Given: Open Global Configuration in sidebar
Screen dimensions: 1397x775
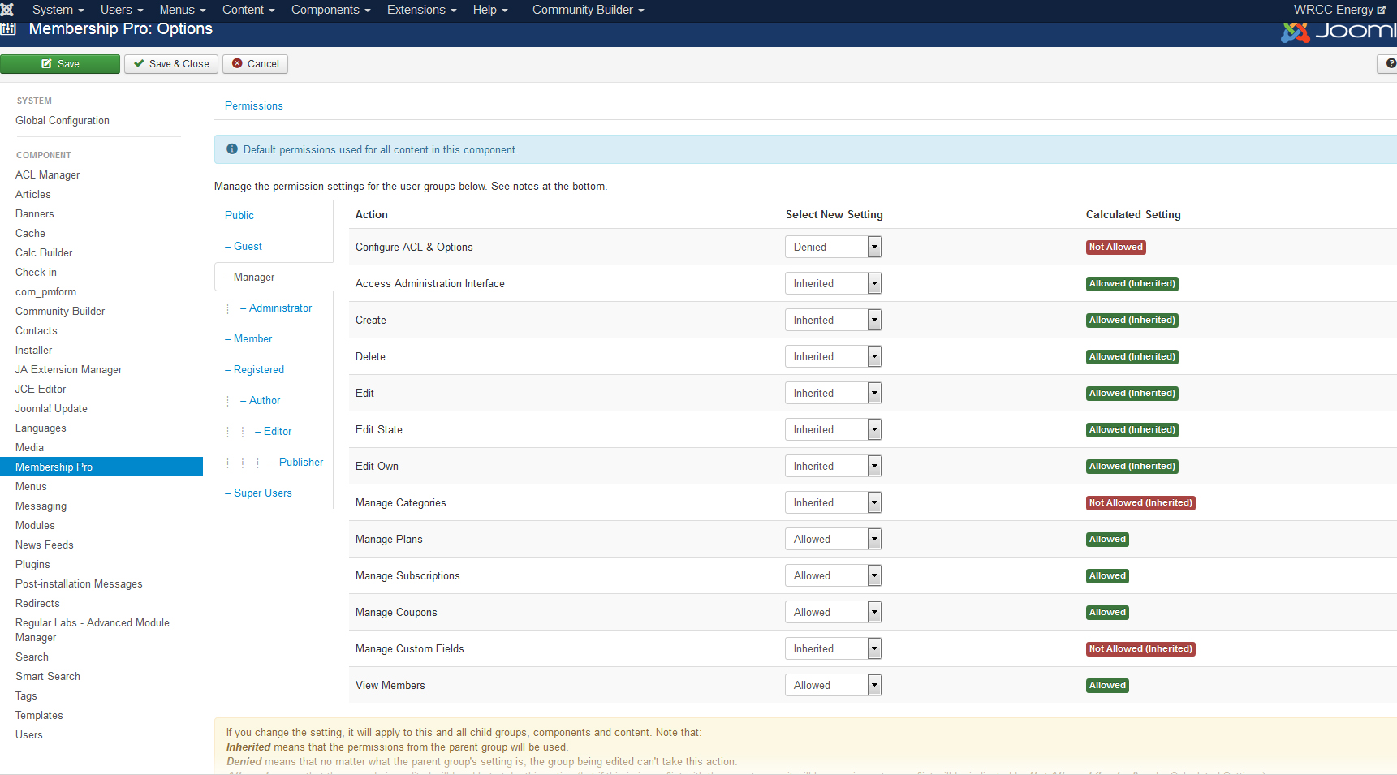Looking at the screenshot, I should tap(63, 120).
